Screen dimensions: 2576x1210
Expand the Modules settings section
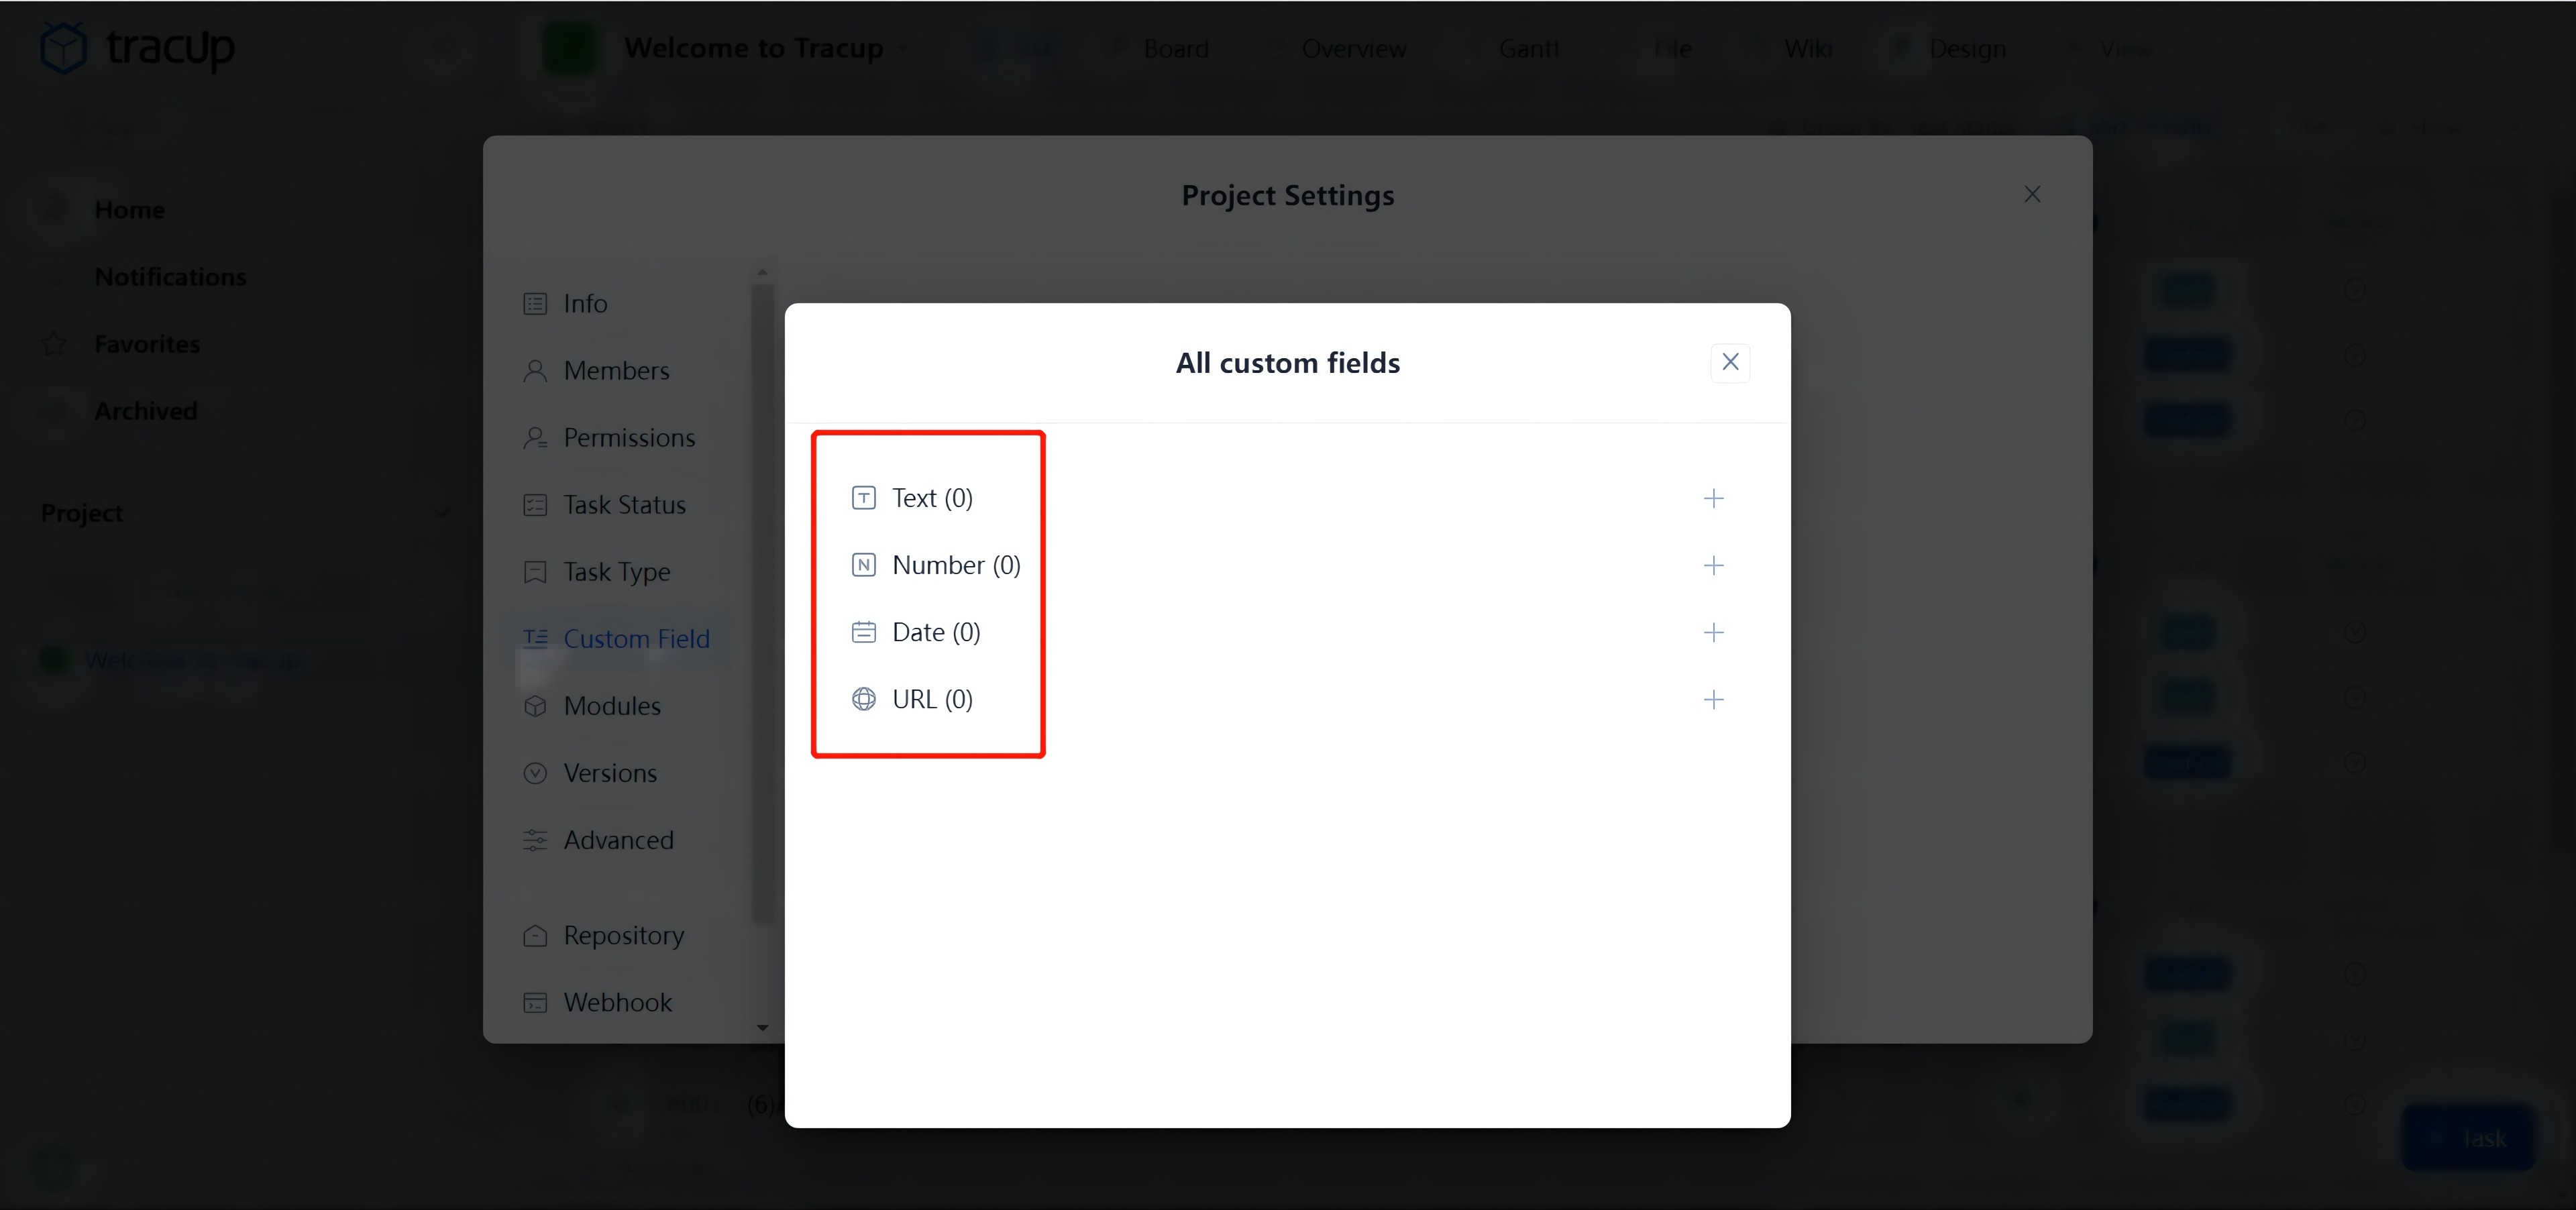pyautogui.click(x=612, y=704)
